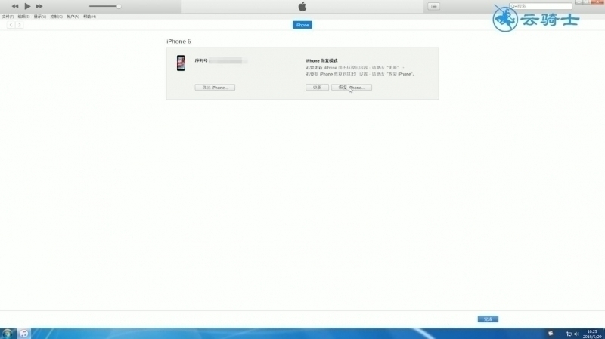Click the Apple logo display area
The width and height of the screenshot is (605, 339).
302,6
